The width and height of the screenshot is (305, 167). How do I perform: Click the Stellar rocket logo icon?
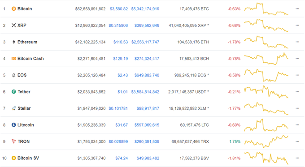pyautogui.click(x=13, y=108)
